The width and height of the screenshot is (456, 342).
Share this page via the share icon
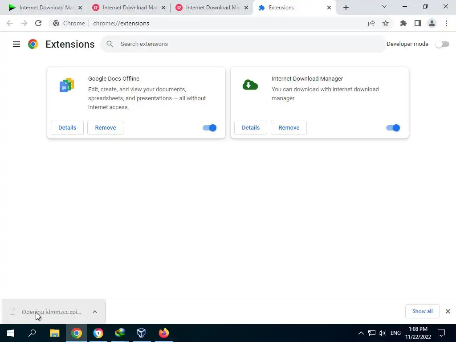[x=371, y=23]
